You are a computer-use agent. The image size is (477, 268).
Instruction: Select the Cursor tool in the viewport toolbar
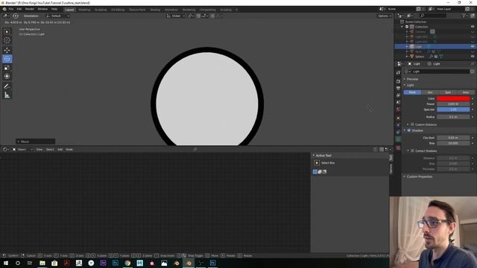pos(7,40)
